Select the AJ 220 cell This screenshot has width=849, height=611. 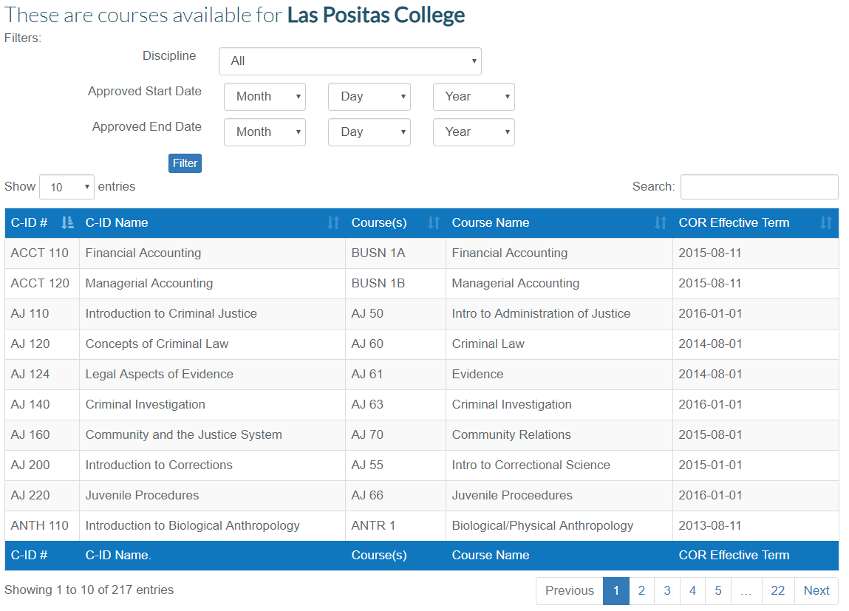pos(42,496)
